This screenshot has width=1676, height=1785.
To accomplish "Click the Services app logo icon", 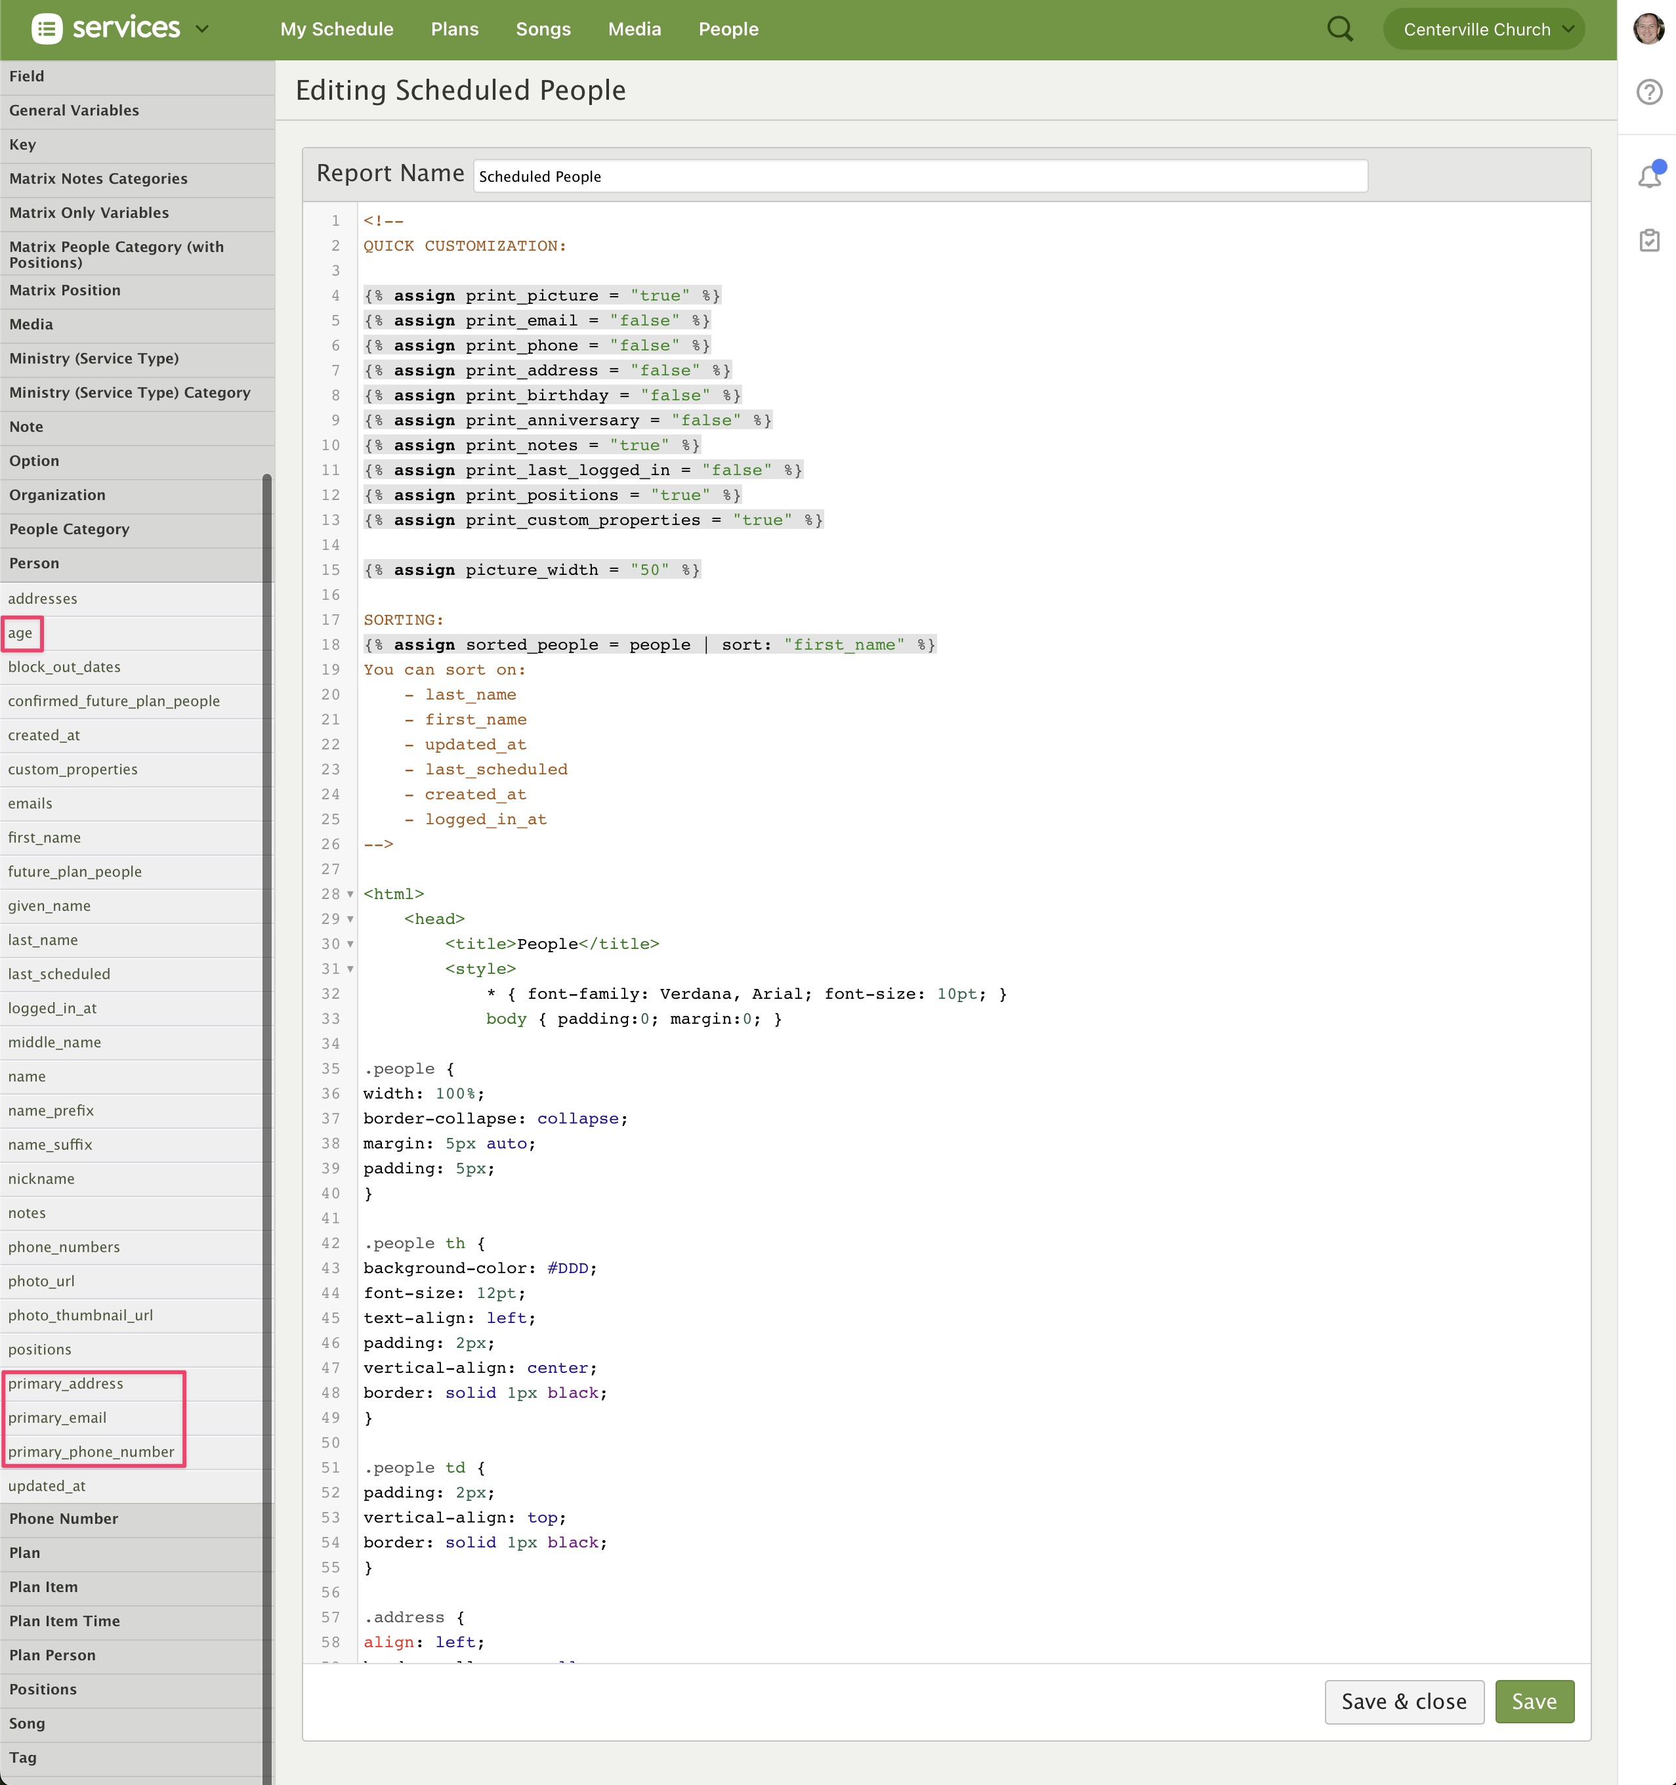I will [47, 30].
